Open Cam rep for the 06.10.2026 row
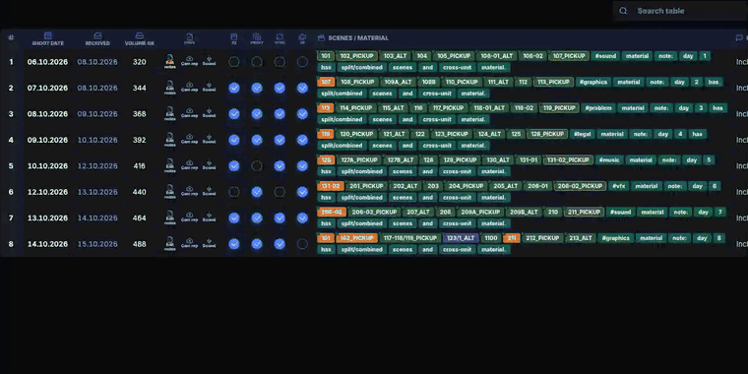The height and width of the screenshot is (374, 748). click(189, 62)
